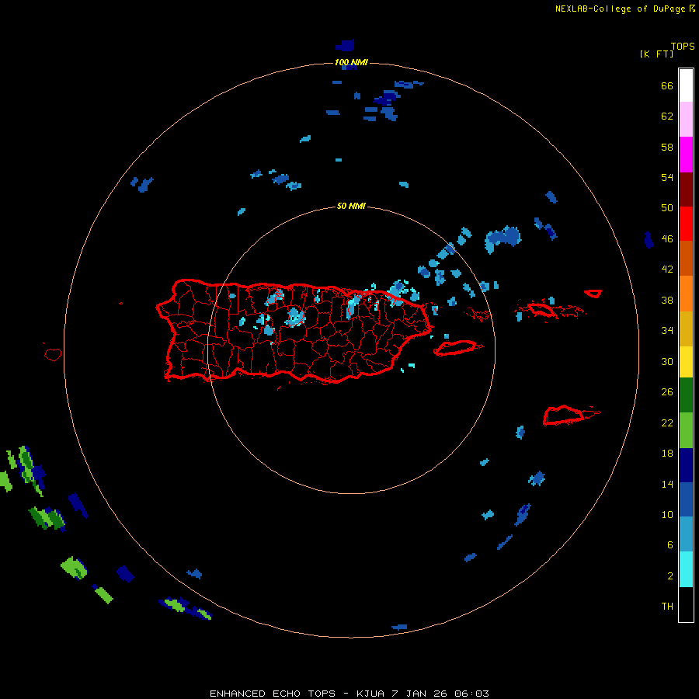Click the white swatch at the top of the tops scale
Image resolution: width=699 pixels, height=699 pixels.
click(686, 85)
